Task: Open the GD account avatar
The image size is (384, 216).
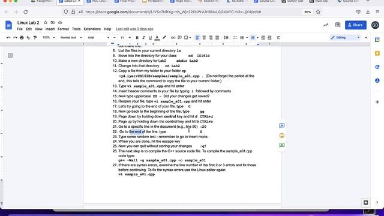Action: [x=375, y=25]
